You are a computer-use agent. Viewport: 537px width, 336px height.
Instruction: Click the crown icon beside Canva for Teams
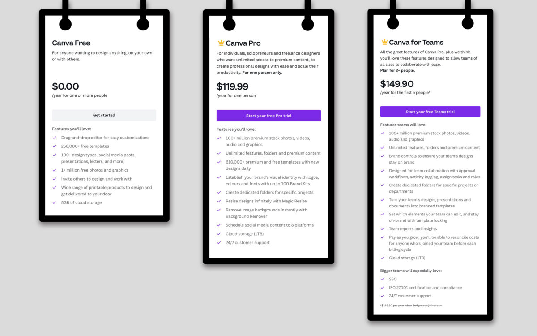[x=384, y=42]
